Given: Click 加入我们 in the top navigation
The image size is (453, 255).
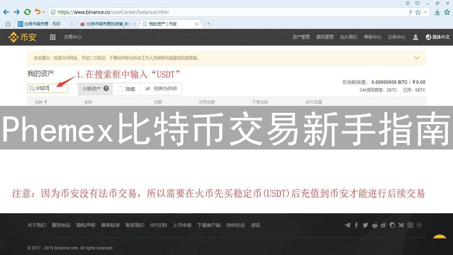Looking at the screenshot, I should 349,37.
